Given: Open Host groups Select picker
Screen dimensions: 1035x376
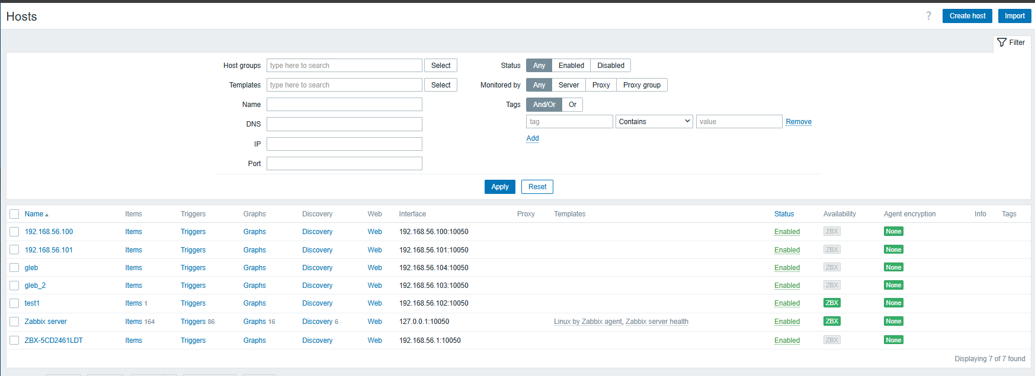Looking at the screenshot, I should [440, 66].
